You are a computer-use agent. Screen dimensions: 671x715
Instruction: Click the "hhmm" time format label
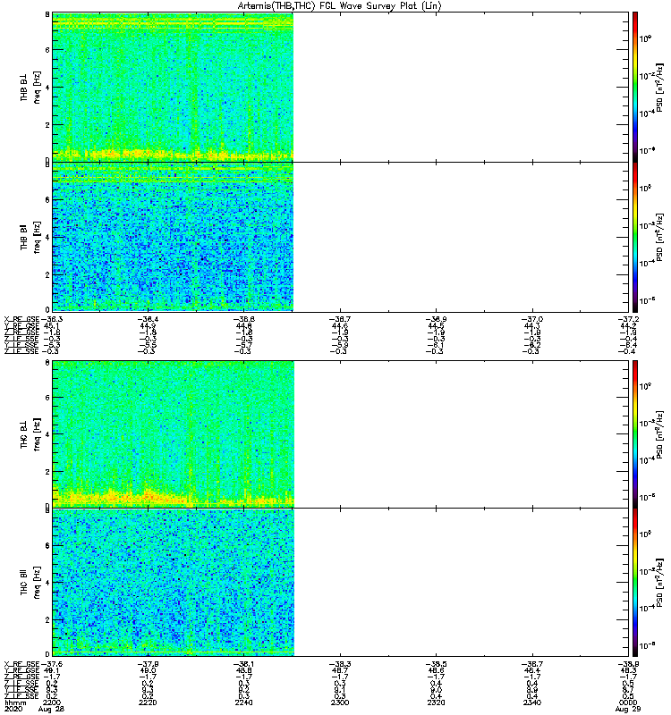tap(15, 703)
